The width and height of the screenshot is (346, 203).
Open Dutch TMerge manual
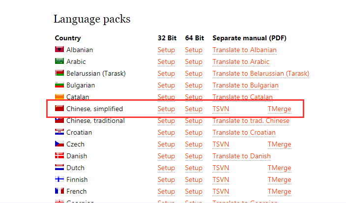[x=280, y=168]
